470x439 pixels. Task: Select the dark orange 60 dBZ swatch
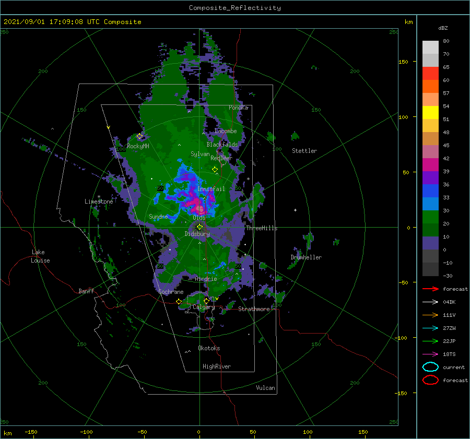click(430, 86)
